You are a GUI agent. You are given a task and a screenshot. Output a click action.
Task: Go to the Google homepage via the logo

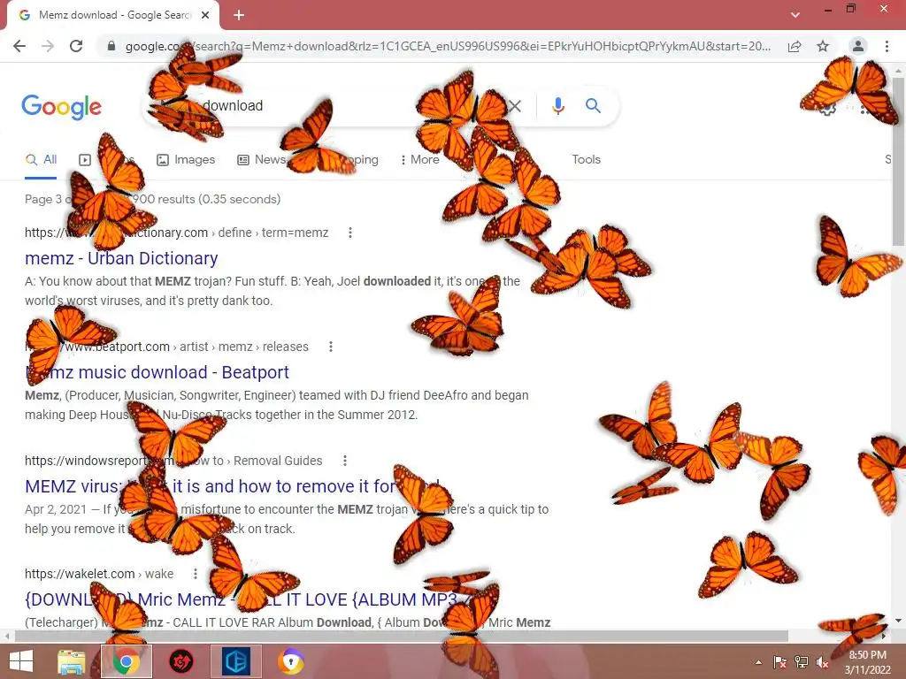[x=61, y=107]
